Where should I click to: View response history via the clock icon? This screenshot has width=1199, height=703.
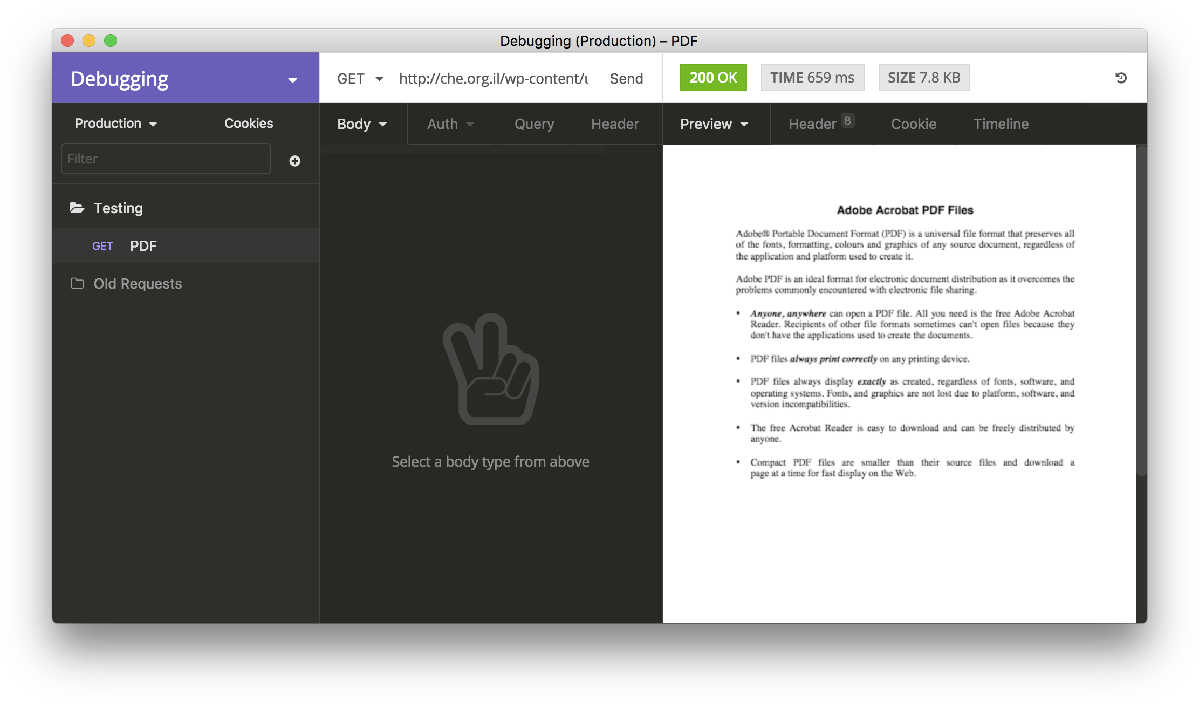click(1121, 78)
